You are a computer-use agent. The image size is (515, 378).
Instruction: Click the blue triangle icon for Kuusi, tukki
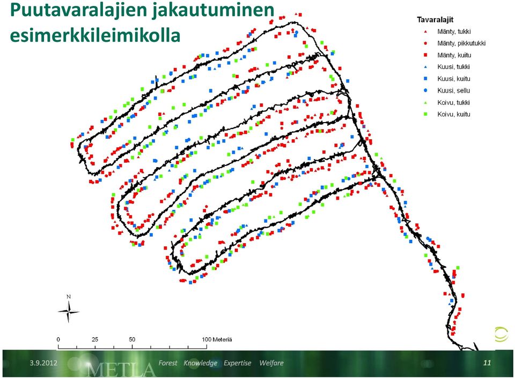coord(425,67)
